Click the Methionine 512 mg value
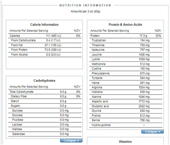170x145 pixels. coord(145,64)
